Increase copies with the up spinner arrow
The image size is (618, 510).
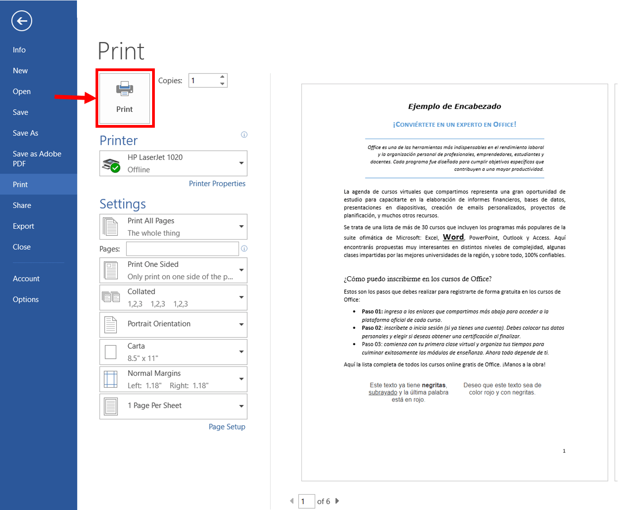click(x=222, y=77)
